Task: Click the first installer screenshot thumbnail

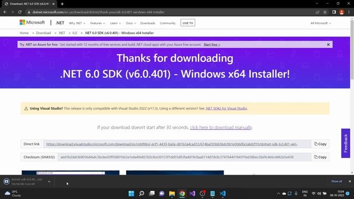Action: (70, 172)
